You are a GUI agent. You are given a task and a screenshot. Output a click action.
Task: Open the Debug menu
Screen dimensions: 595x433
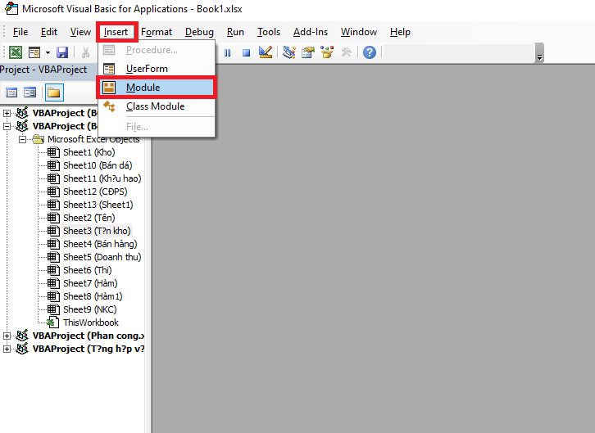(199, 32)
